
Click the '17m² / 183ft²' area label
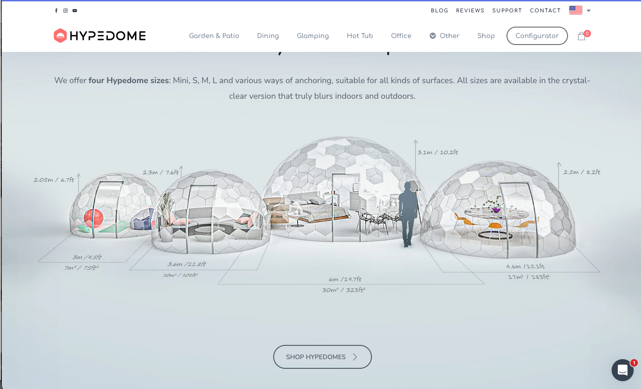tap(529, 277)
